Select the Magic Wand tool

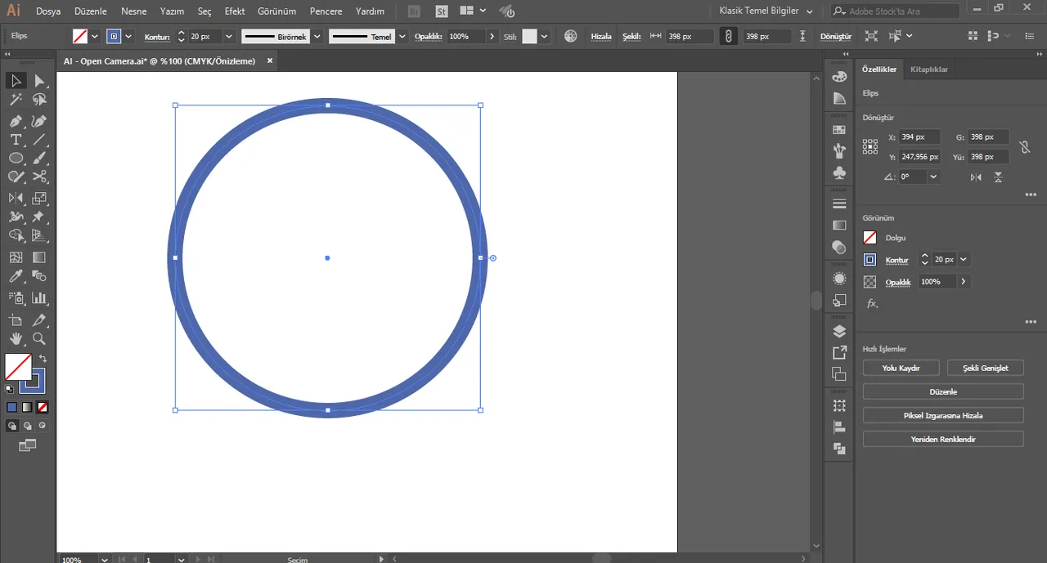point(16,99)
